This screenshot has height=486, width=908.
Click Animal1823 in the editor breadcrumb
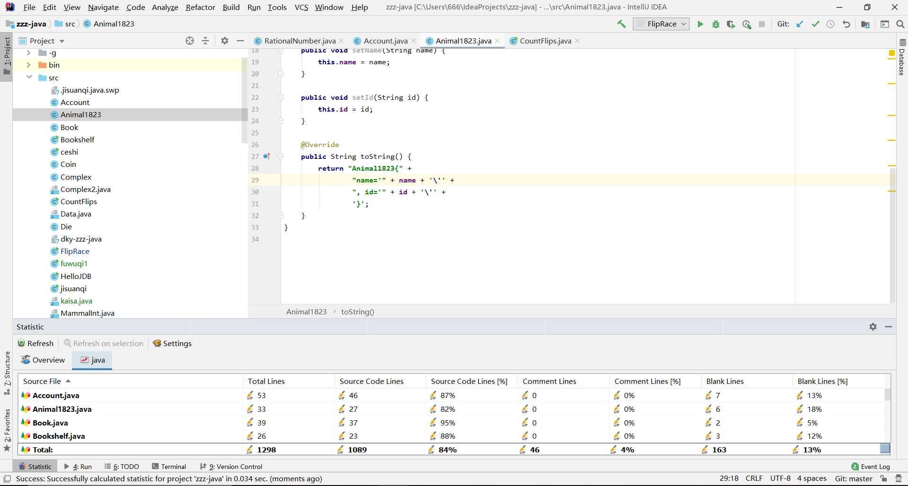pyautogui.click(x=306, y=312)
